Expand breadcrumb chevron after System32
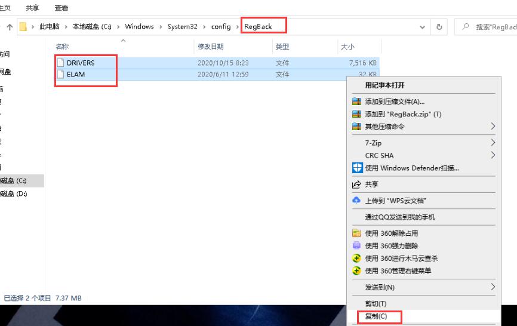Screen dimensions: 517x326 [x=204, y=27]
